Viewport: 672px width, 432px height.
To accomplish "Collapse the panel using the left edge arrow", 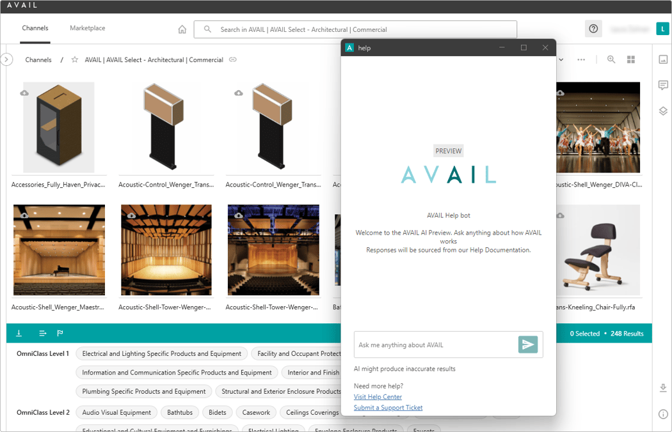I will coord(6,59).
